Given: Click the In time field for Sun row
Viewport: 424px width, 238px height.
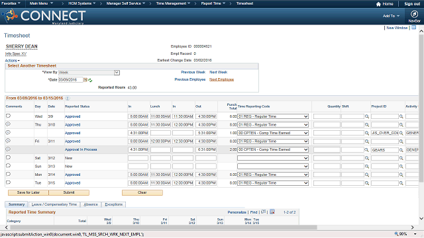Looking at the screenshot, I should click(x=138, y=167).
